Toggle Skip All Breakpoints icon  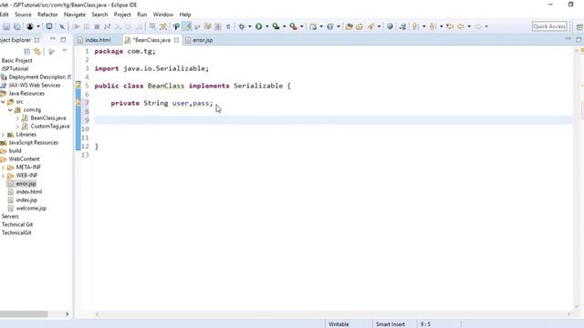pos(62,26)
